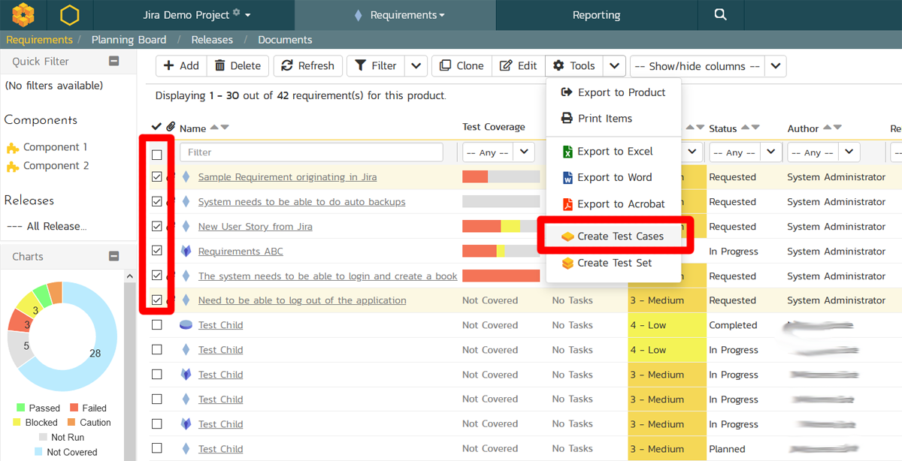Uncheck the 'Sample Requirement originating in Jira' row checkbox
The height and width of the screenshot is (461, 902).
(x=157, y=177)
